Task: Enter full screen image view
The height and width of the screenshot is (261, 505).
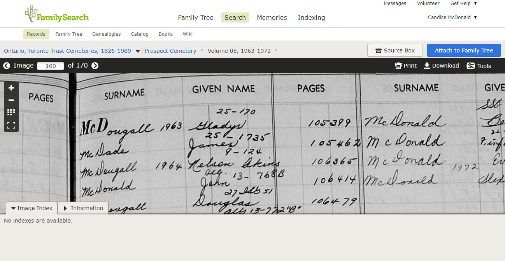Action: point(11,125)
